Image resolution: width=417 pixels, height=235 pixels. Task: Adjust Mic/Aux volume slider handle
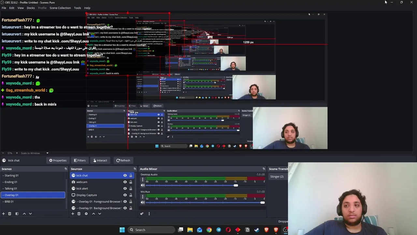pyautogui.click(x=262, y=202)
